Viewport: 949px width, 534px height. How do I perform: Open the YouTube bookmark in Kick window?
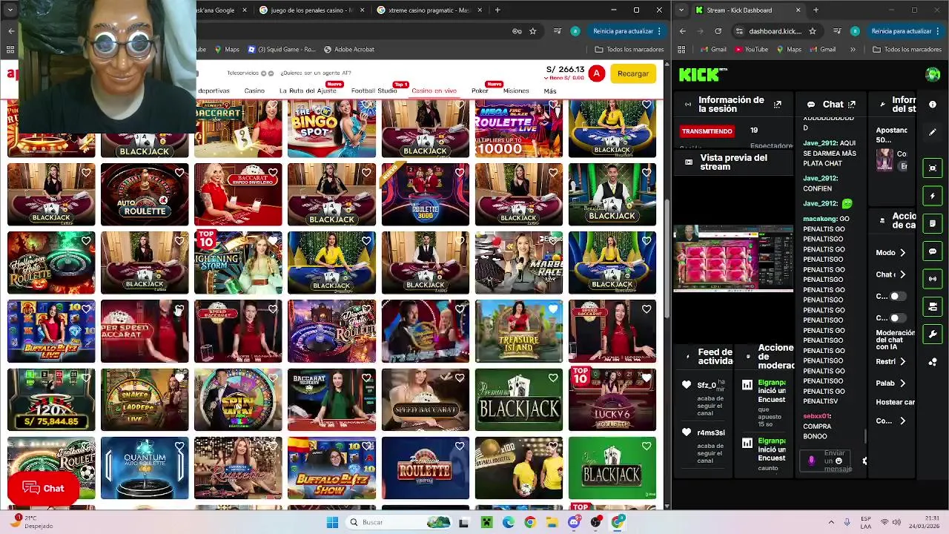(x=751, y=50)
